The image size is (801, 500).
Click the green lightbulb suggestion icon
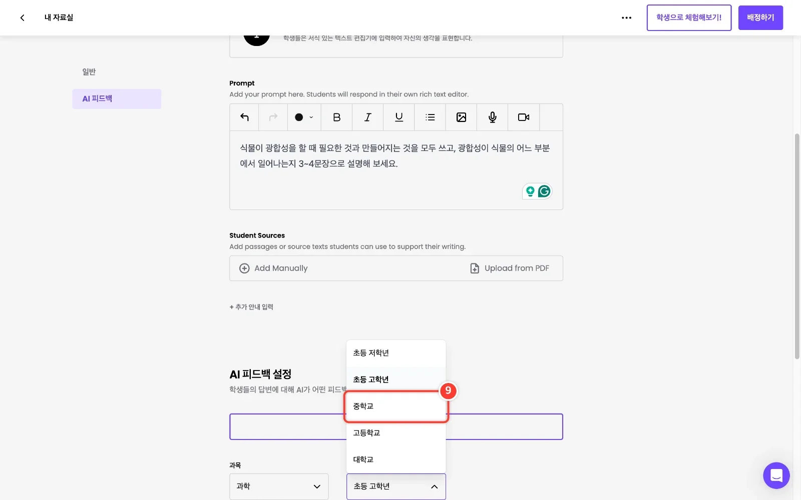pos(530,191)
